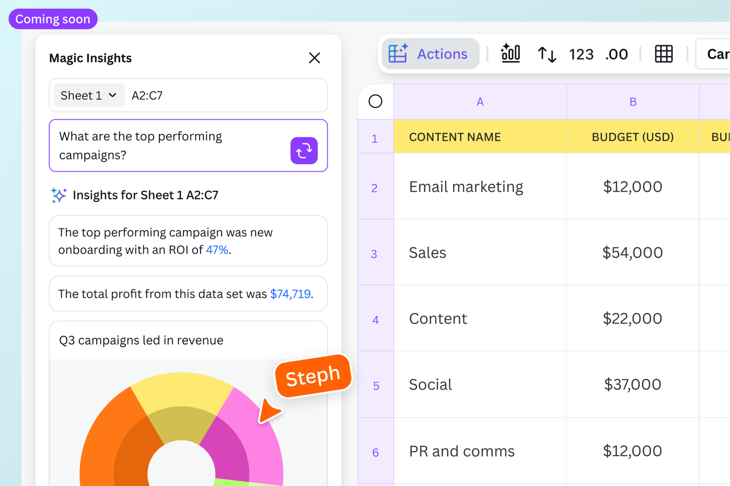Click the Coming soon badge
The width and height of the screenshot is (730, 486).
click(x=52, y=19)
